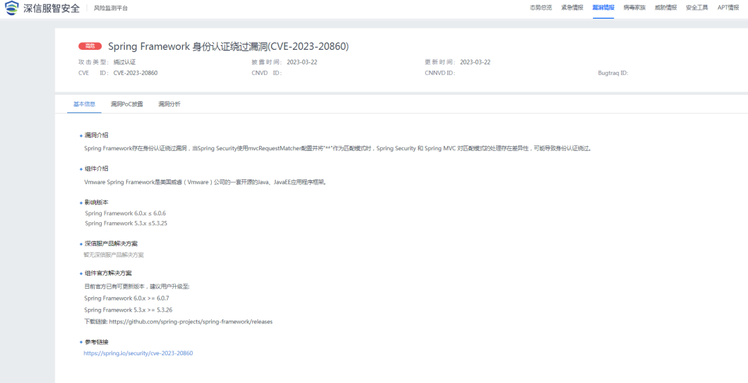Click the CVE ID value CVE-2023-20860
Viewport: 748px width, 383px height.
coord(136,73)
